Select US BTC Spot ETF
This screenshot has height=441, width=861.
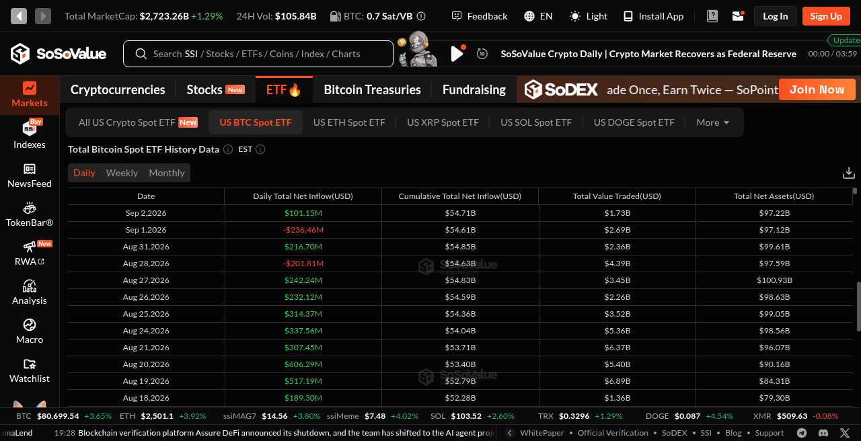[256, 122]
